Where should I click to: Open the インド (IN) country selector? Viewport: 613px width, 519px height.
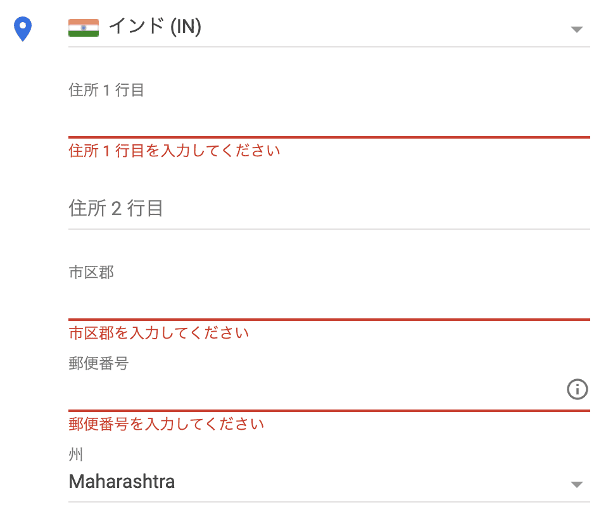coord(329,28)
